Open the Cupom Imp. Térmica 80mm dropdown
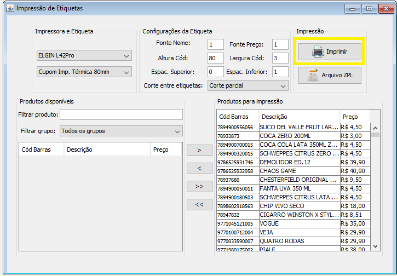Viewport: 397px width, 276px height. coord(84,72)
